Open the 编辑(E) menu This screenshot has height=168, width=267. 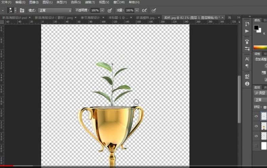(20, 2)
